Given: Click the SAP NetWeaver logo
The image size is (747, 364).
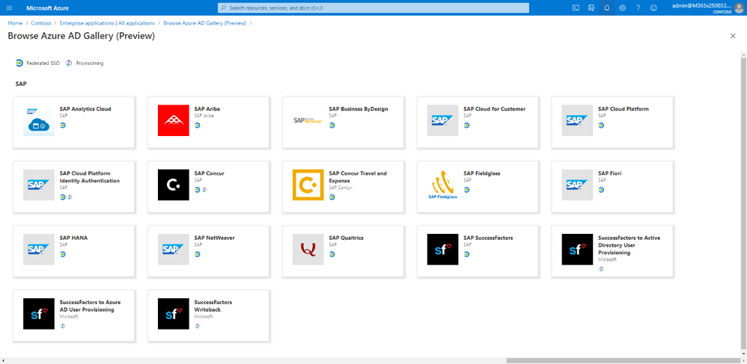Looking at the screenshot, I should (x=174, y=250).
